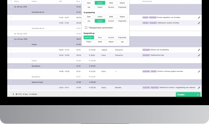Edit the 'Content schrijven pagina overstap' row
This screenshot has height=124, width=209.
199,71
